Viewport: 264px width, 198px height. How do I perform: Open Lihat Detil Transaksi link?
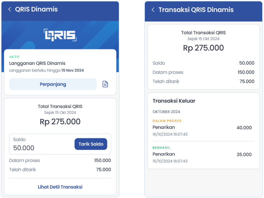pos(60,187)
